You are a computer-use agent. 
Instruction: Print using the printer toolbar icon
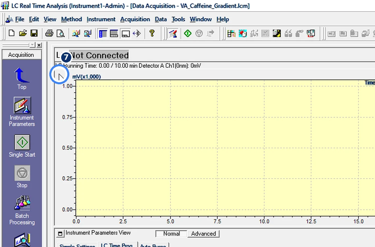(x=49, y=33)
